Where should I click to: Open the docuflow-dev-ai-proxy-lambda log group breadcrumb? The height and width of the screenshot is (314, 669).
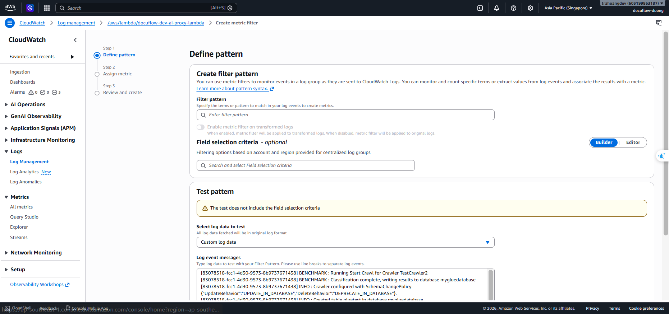point(156,23)
